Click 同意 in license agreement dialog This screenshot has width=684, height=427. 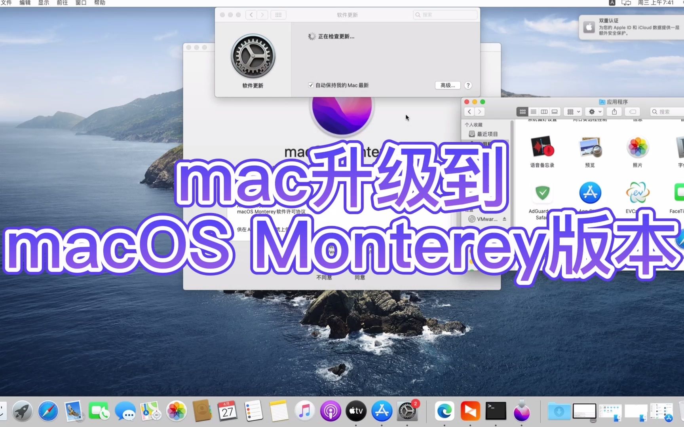click(360, 278)
